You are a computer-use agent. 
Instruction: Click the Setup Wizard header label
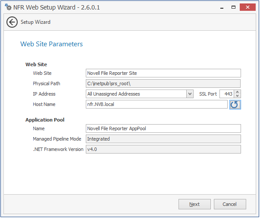tap(35, 22)
